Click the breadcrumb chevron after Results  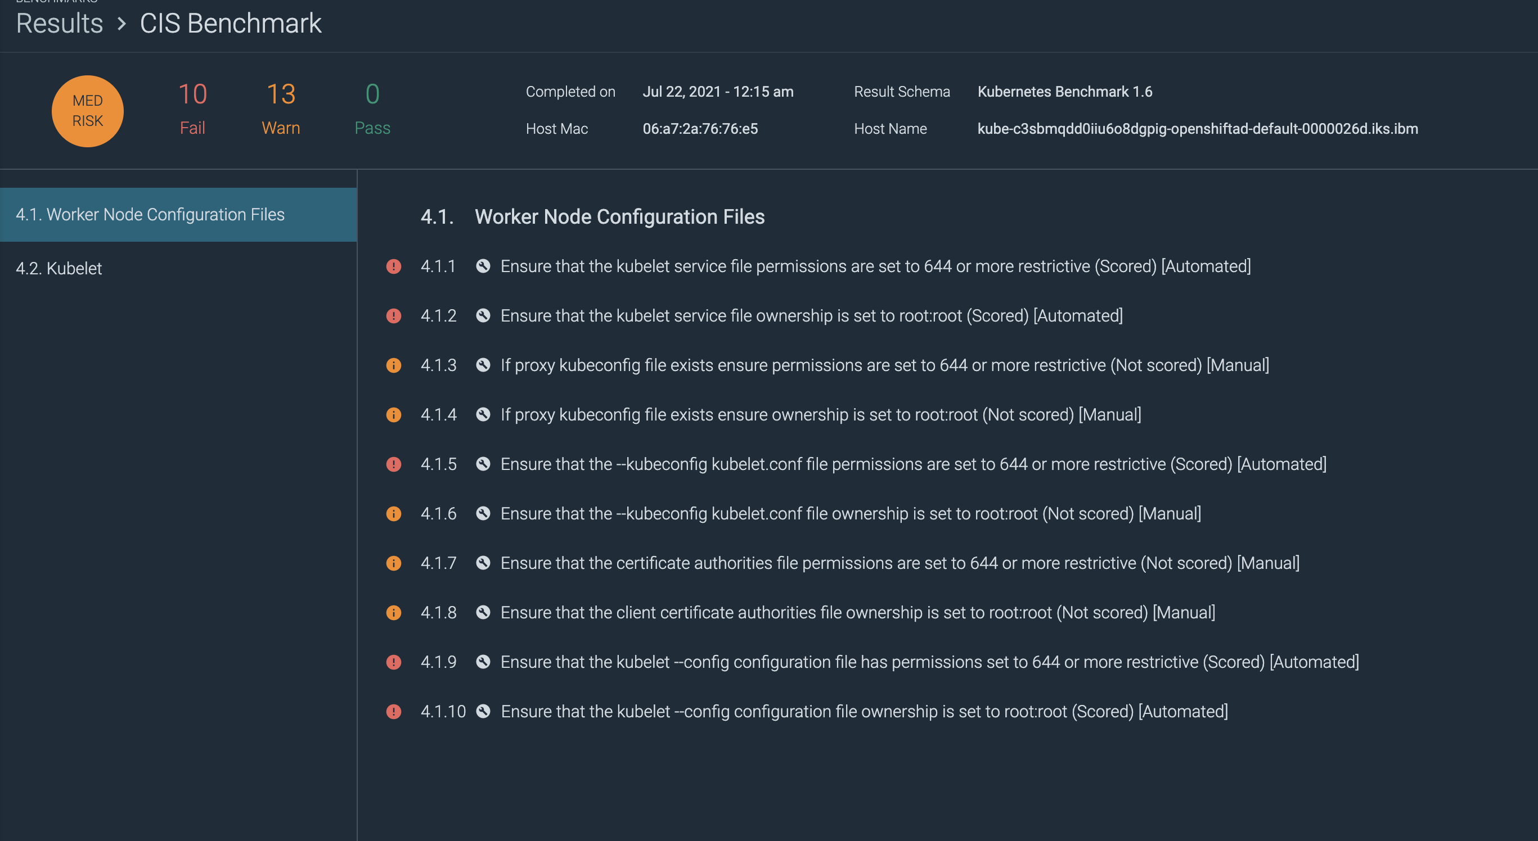click(122, 24)
